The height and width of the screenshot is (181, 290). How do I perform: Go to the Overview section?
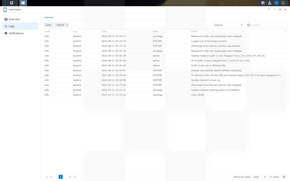click(x=14, y=19)
